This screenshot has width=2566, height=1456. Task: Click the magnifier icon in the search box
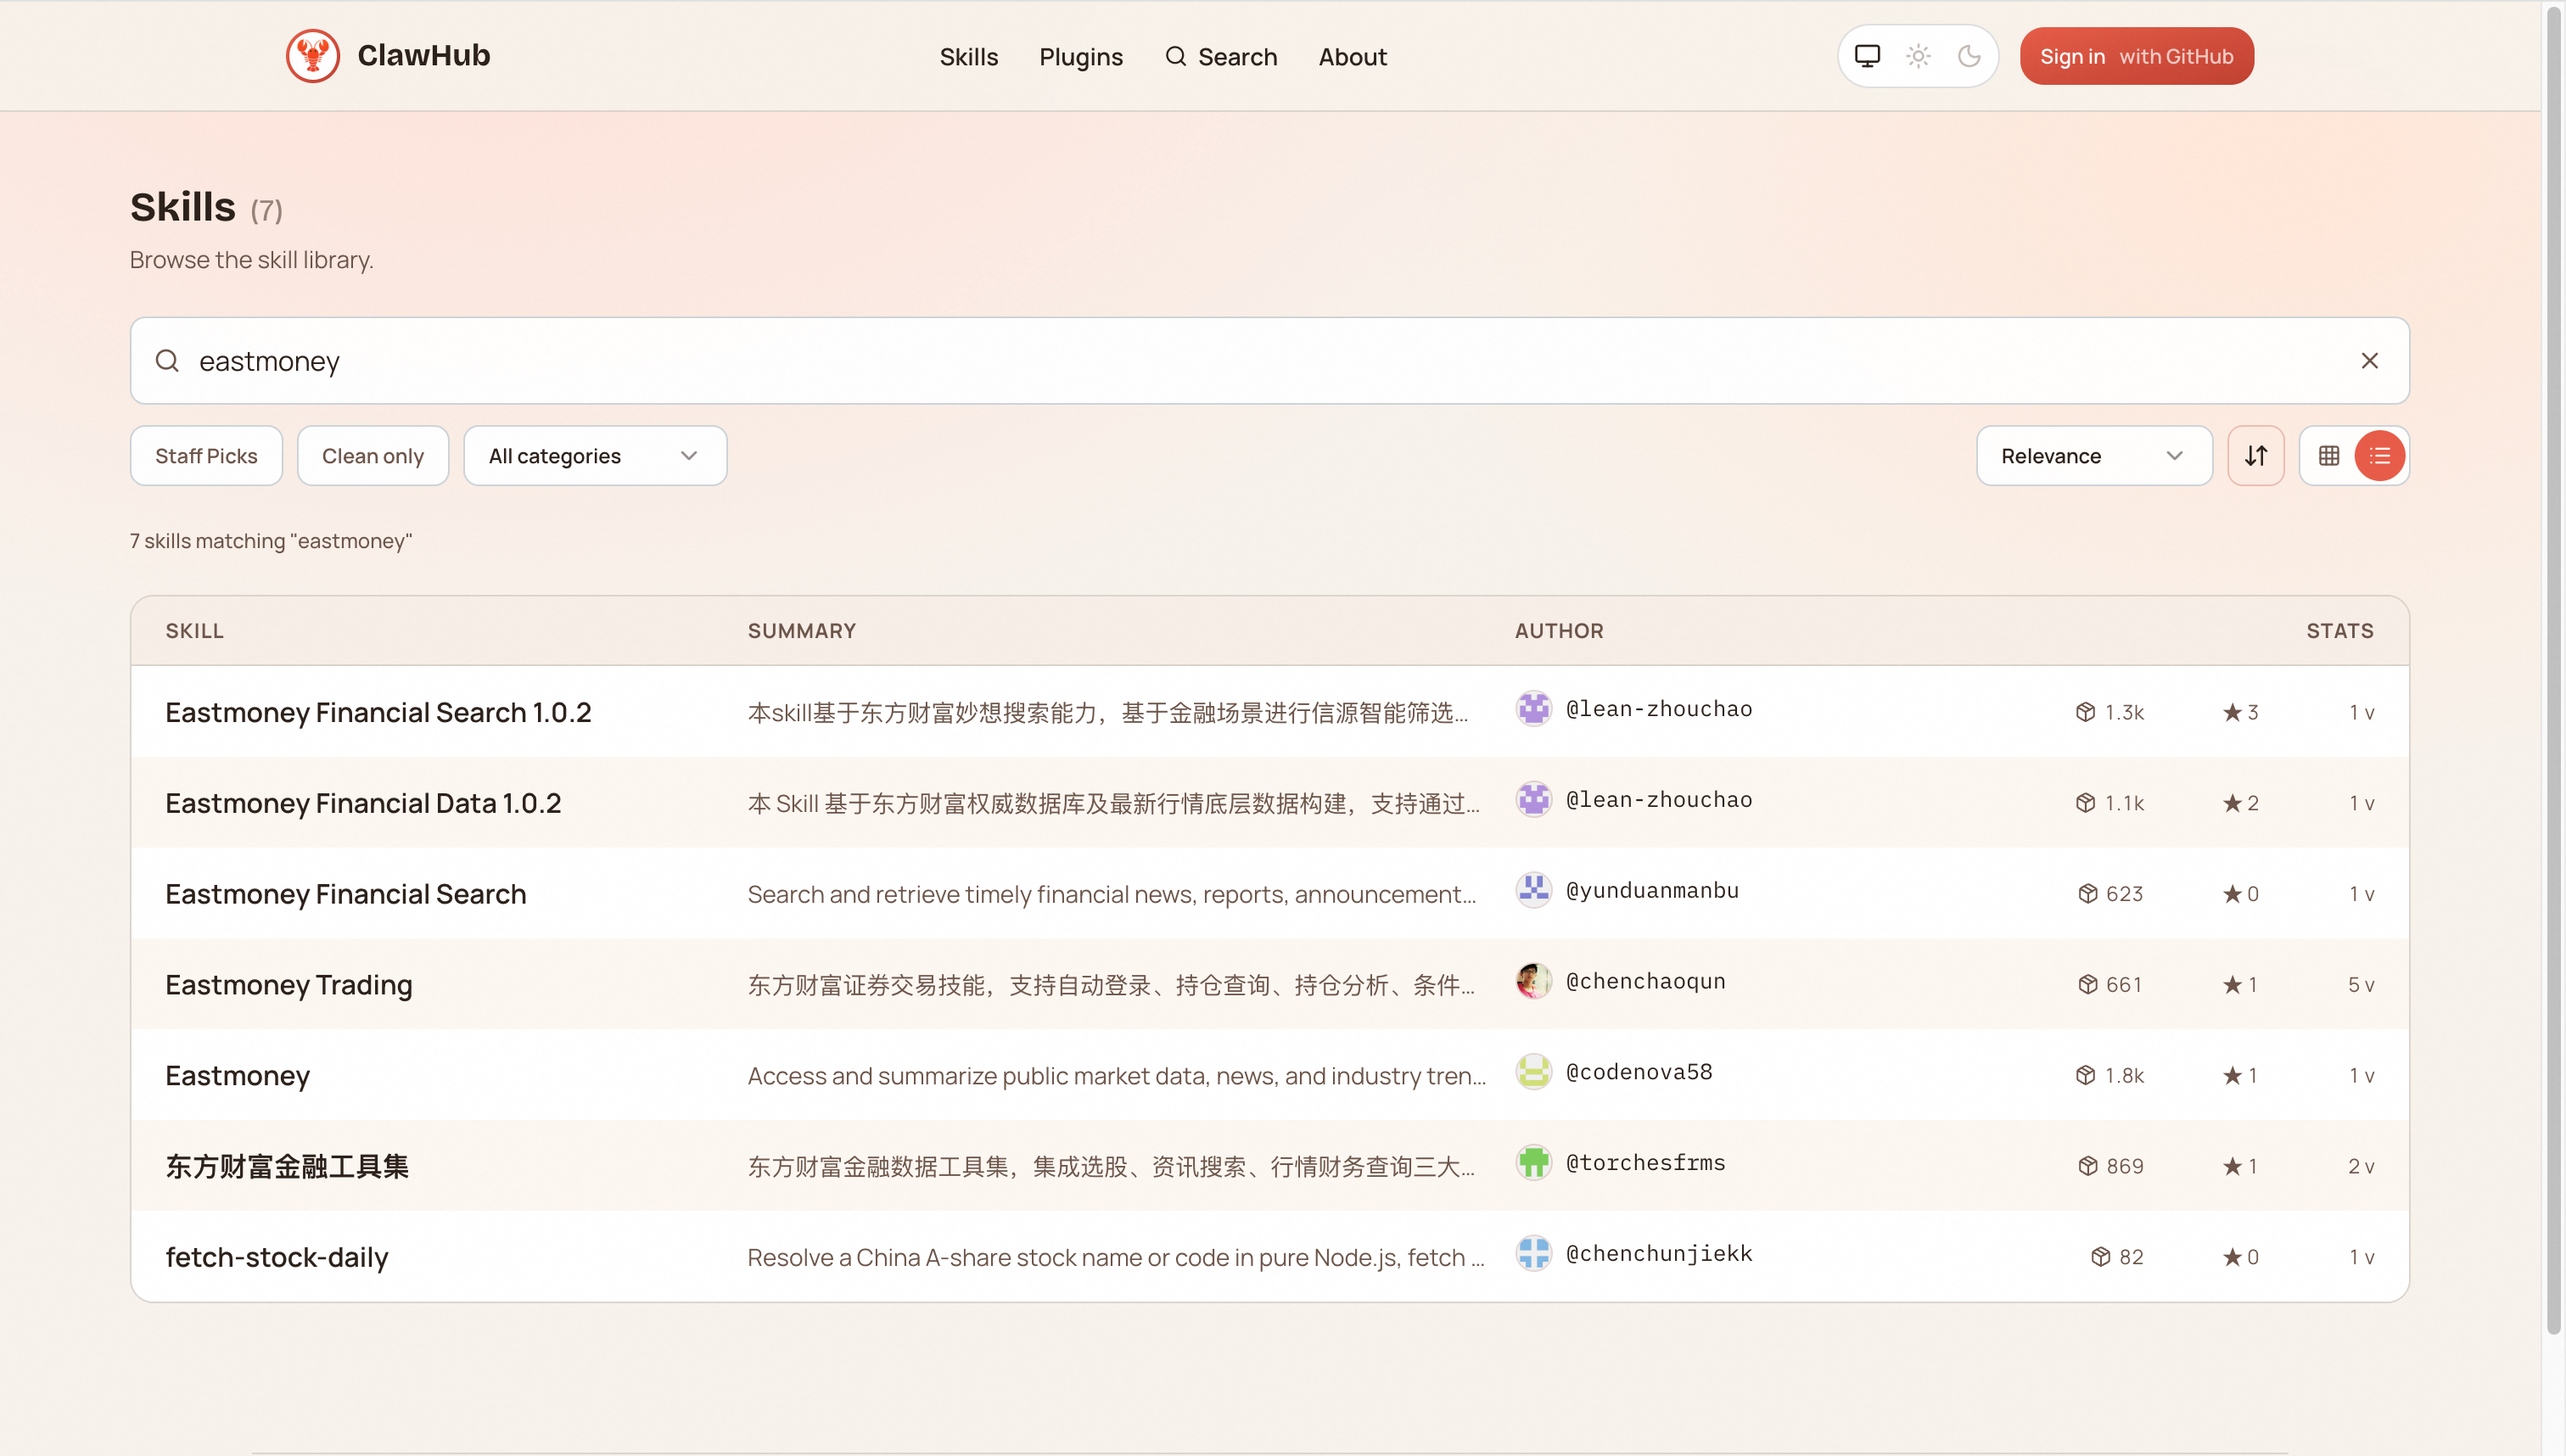point(167,361)
